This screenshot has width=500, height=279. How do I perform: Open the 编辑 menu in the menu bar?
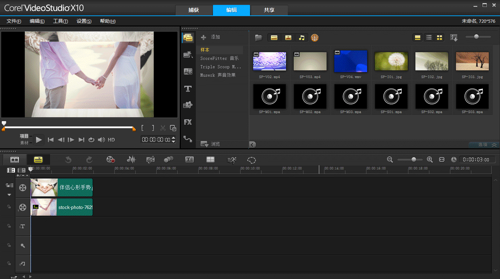point(37,21)
